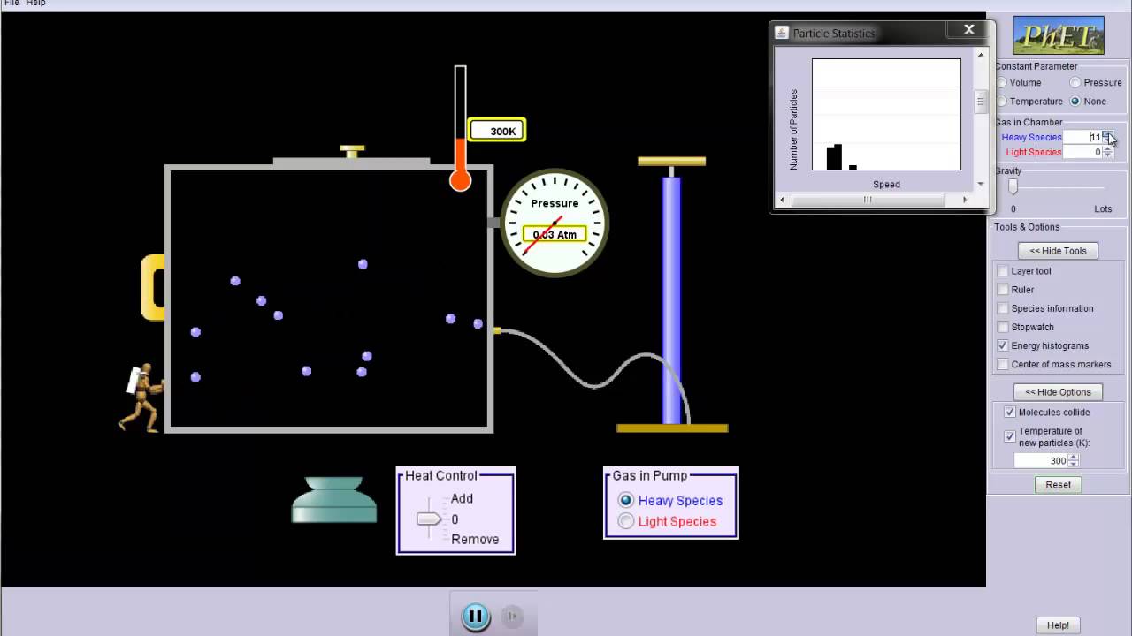Click the 0.03 Atm pressure reading
1132x636 pixels.
pyautogui.click(x=555, y=235)
